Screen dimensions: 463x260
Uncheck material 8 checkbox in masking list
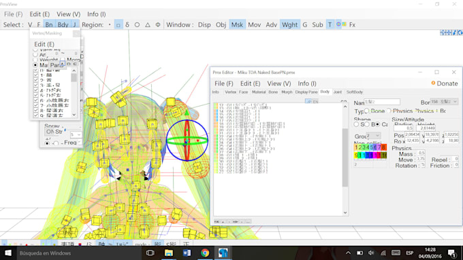pyautogui.click(x=36, y=111)
